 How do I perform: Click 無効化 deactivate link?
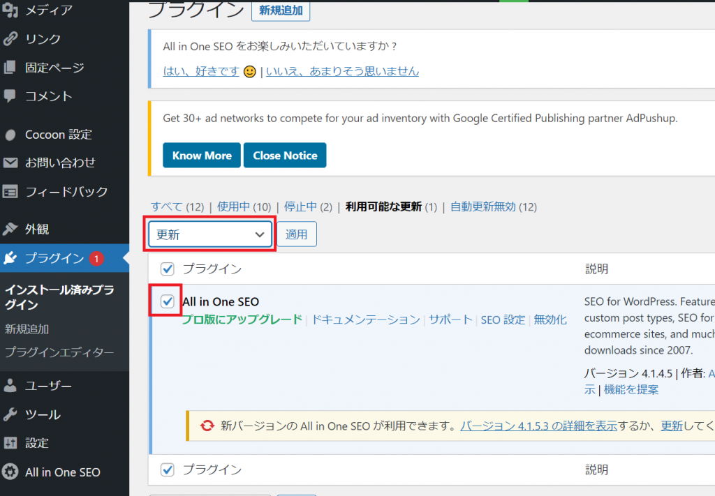[550, 320]
